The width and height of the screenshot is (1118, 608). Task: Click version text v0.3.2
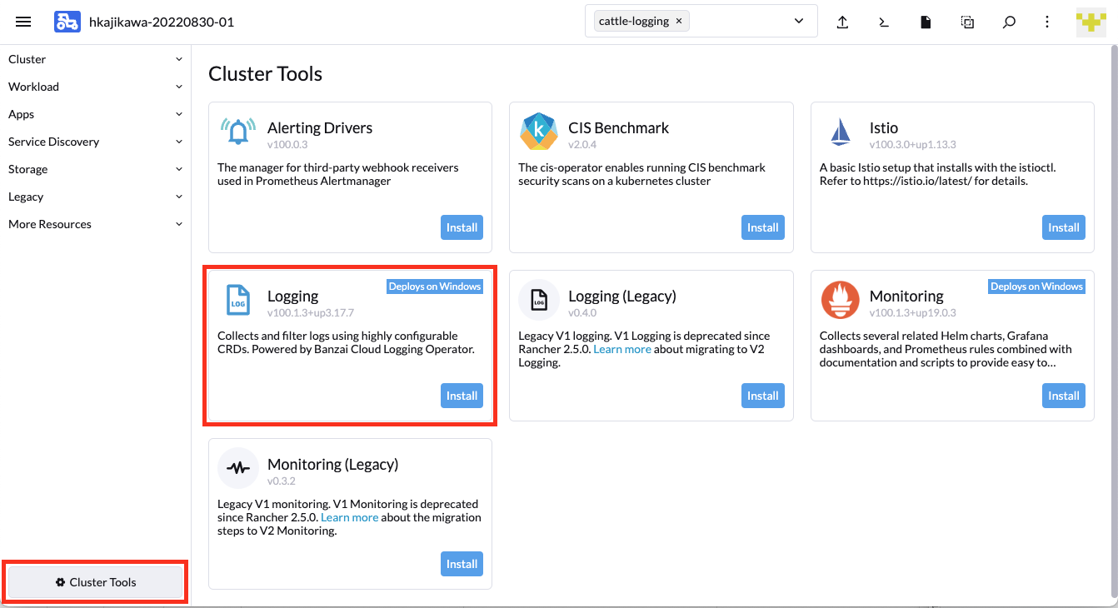point(282,481)
